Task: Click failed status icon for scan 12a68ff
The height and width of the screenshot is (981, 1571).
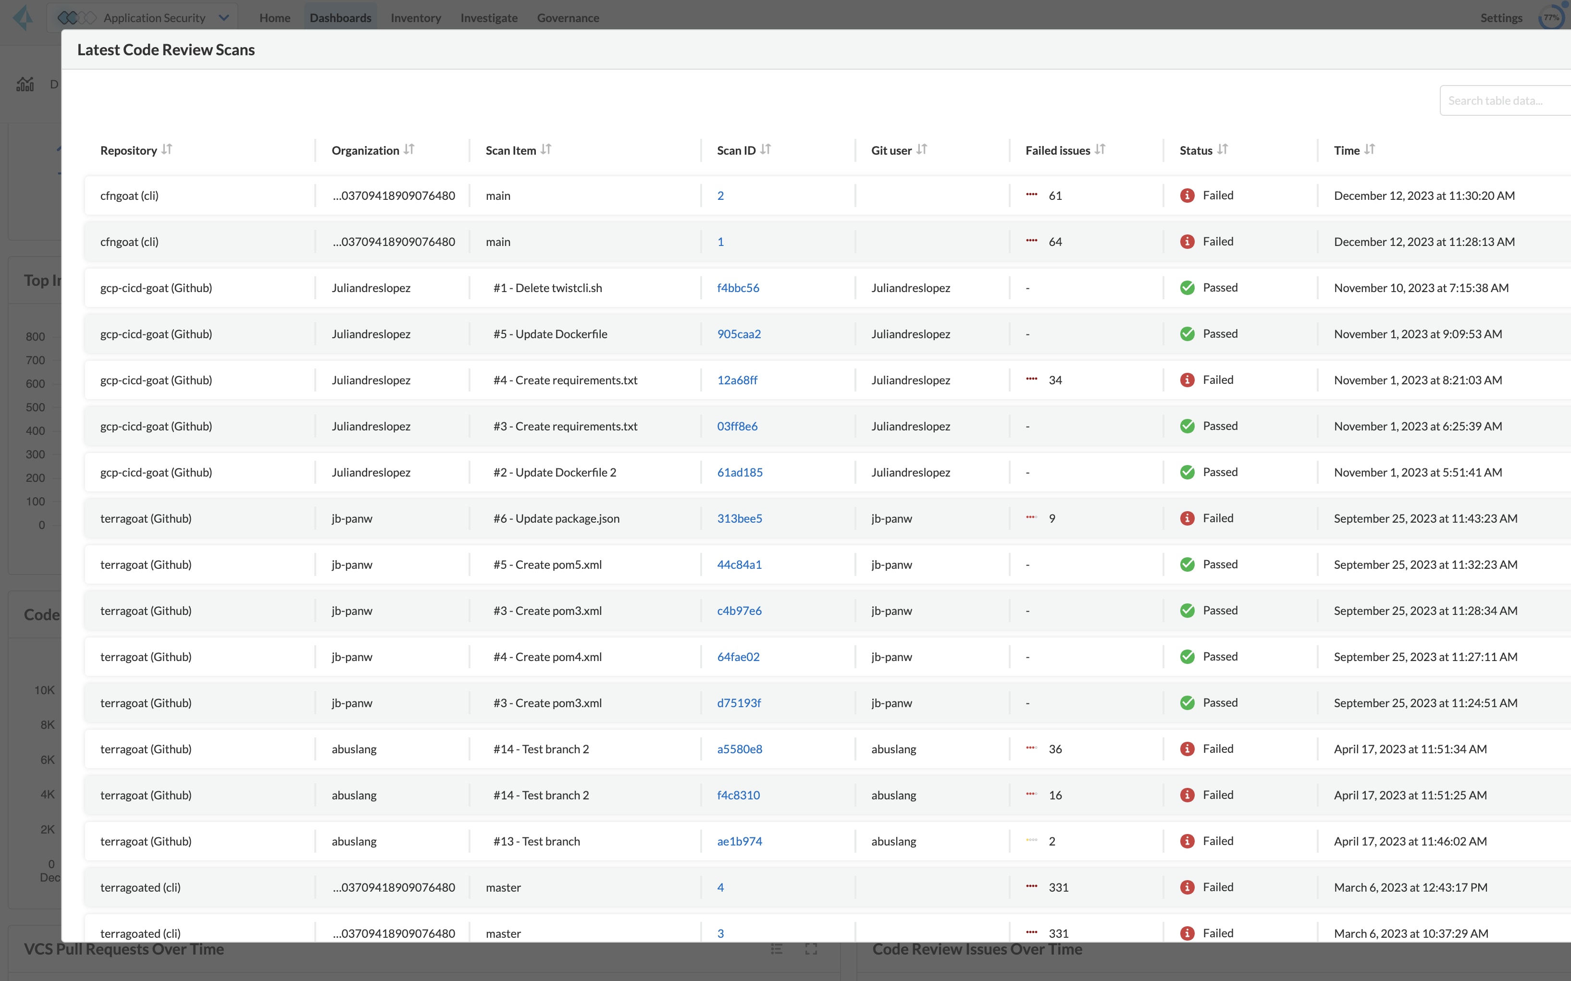Action: (x=1188, y=380)
